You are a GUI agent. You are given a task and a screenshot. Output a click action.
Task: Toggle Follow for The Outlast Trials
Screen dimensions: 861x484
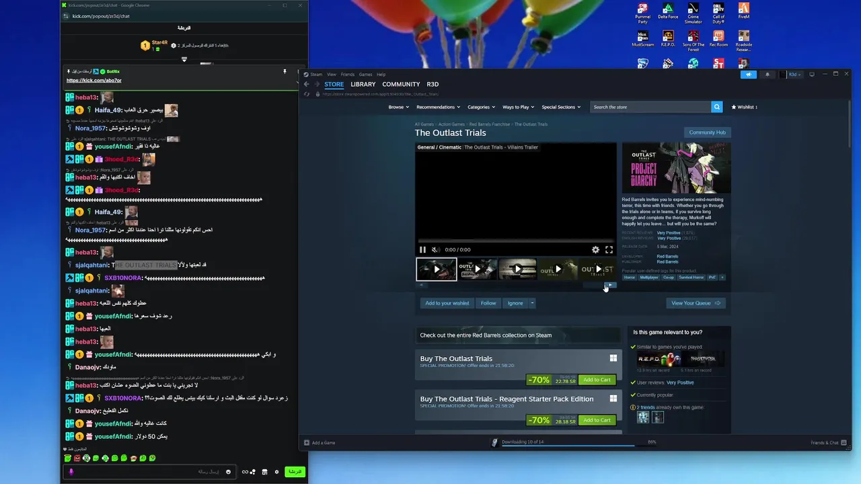[488, 303]
